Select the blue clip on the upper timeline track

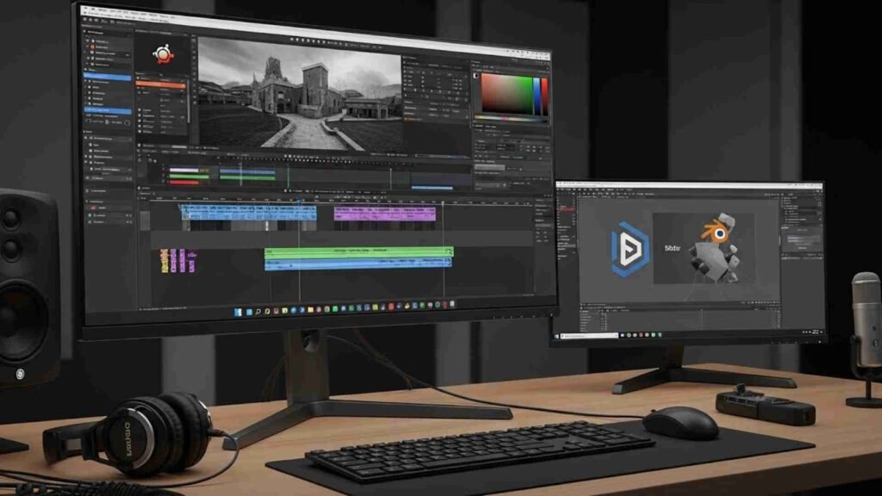248,212
